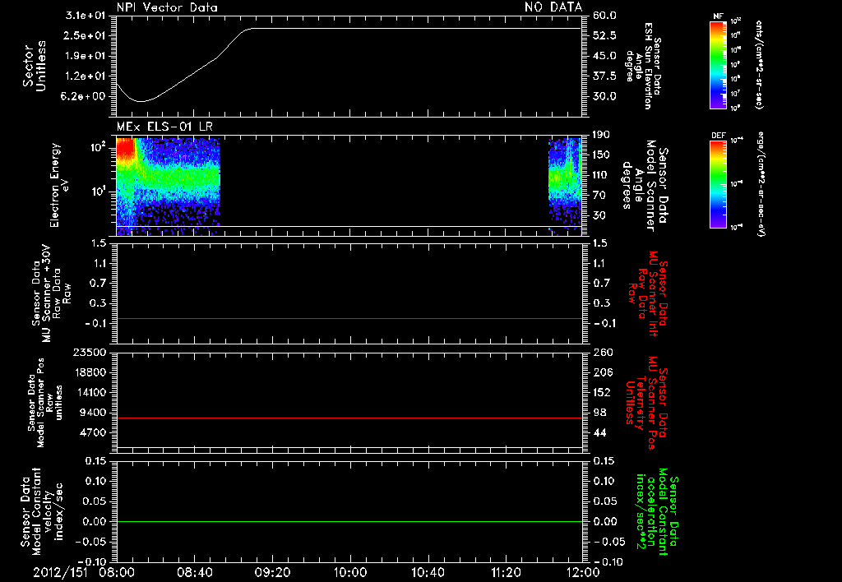Image resolution: width=842 pixels, height=582 pixels.
Task: Click the 70 scanner angle tick
Action: point(599,196)
